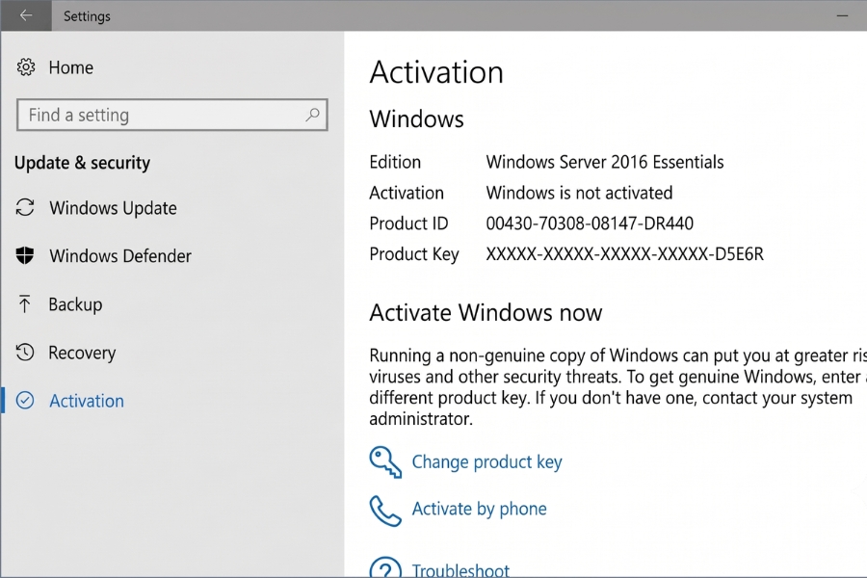
Task: Click the 'Windows' section heading
Action: 416,119
